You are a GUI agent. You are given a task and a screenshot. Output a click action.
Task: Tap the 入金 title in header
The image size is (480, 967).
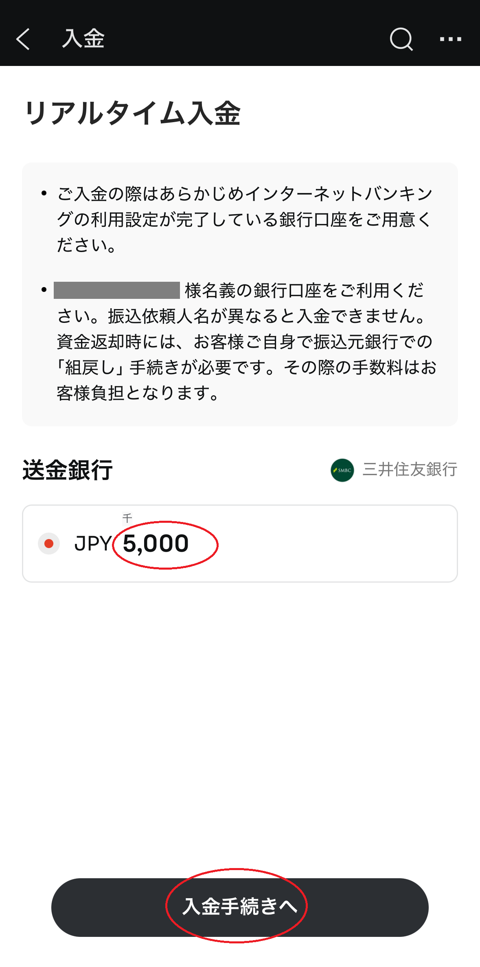(83, 39)
